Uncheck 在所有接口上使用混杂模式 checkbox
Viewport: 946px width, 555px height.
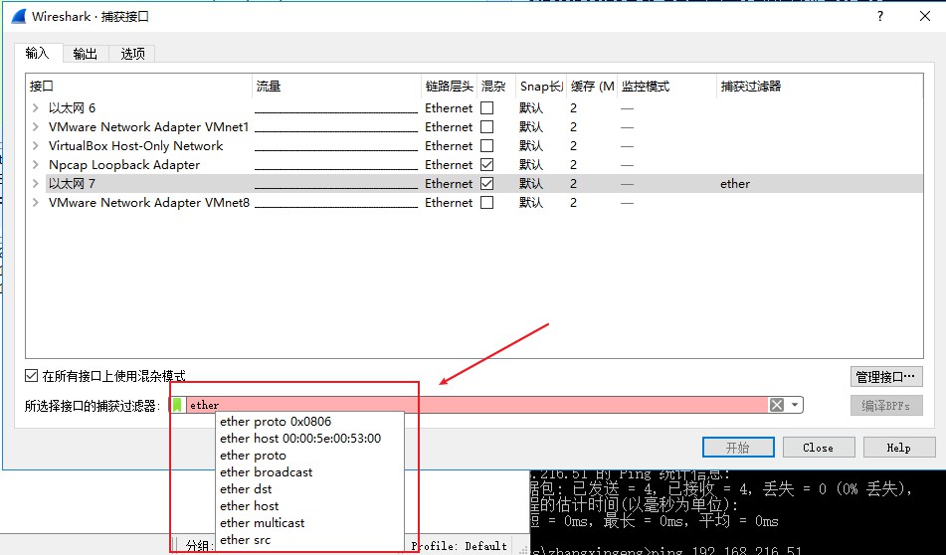pos(32,376)
